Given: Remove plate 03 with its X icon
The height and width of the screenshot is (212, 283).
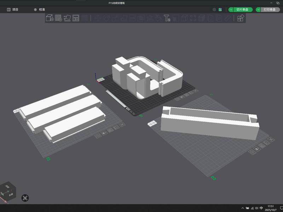Looking at the screenshot, I should (122, 125).
